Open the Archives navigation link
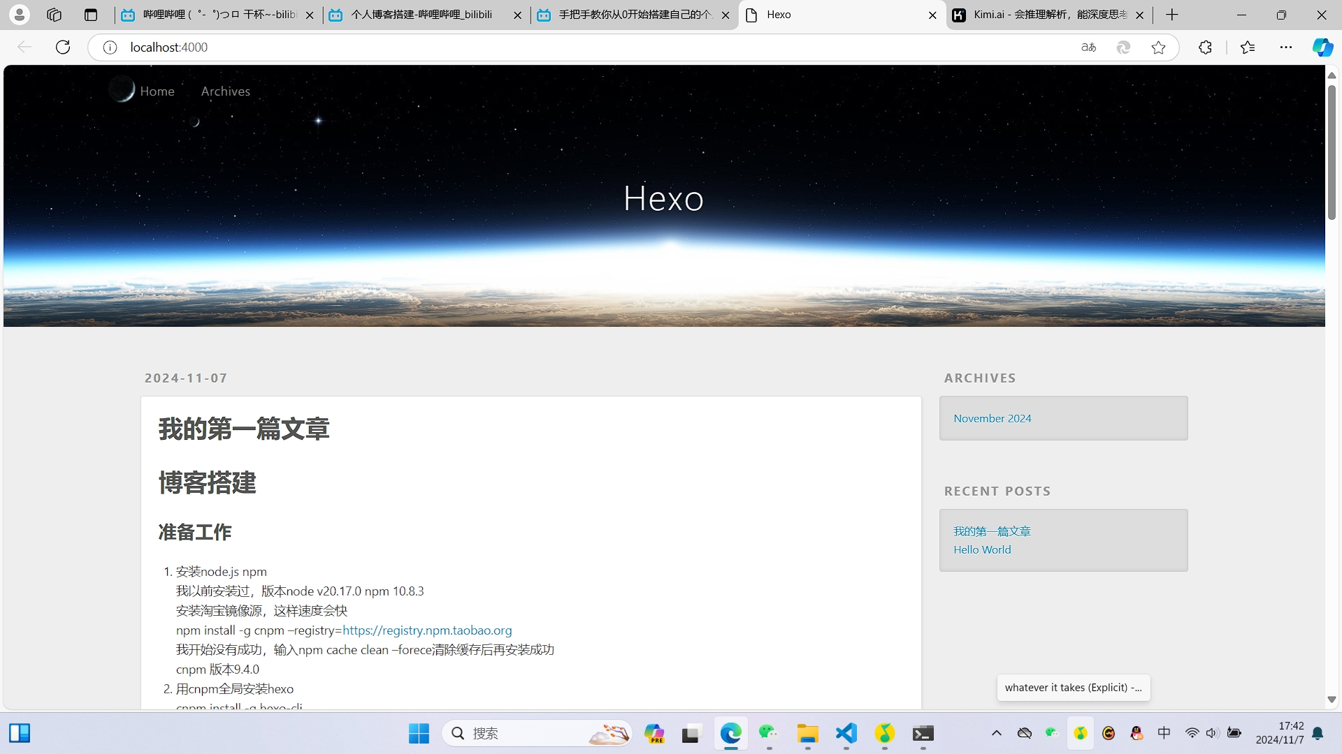 [x=225, y=91]
